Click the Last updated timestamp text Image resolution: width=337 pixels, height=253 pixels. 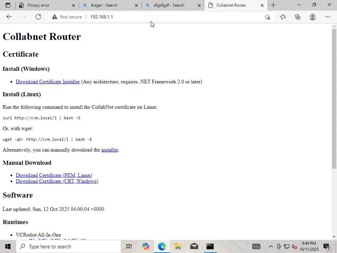click(53, 209)
